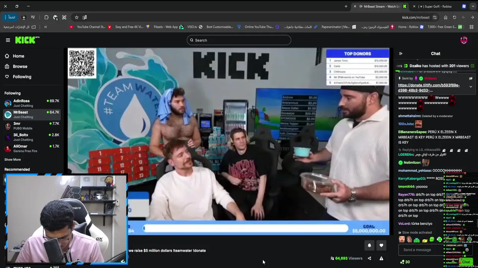Viewport: 478px width, 268px height.
Task: Click username KerryKaberga03 in chat
Action: point(412,179)
